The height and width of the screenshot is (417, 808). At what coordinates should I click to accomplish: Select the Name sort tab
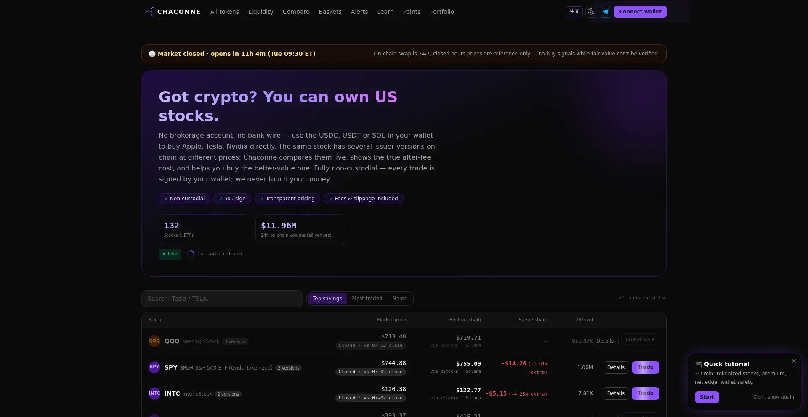click(400, 299)
